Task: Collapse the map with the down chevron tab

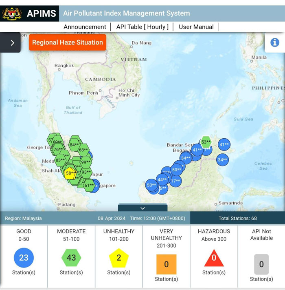Action: point(142,208)
